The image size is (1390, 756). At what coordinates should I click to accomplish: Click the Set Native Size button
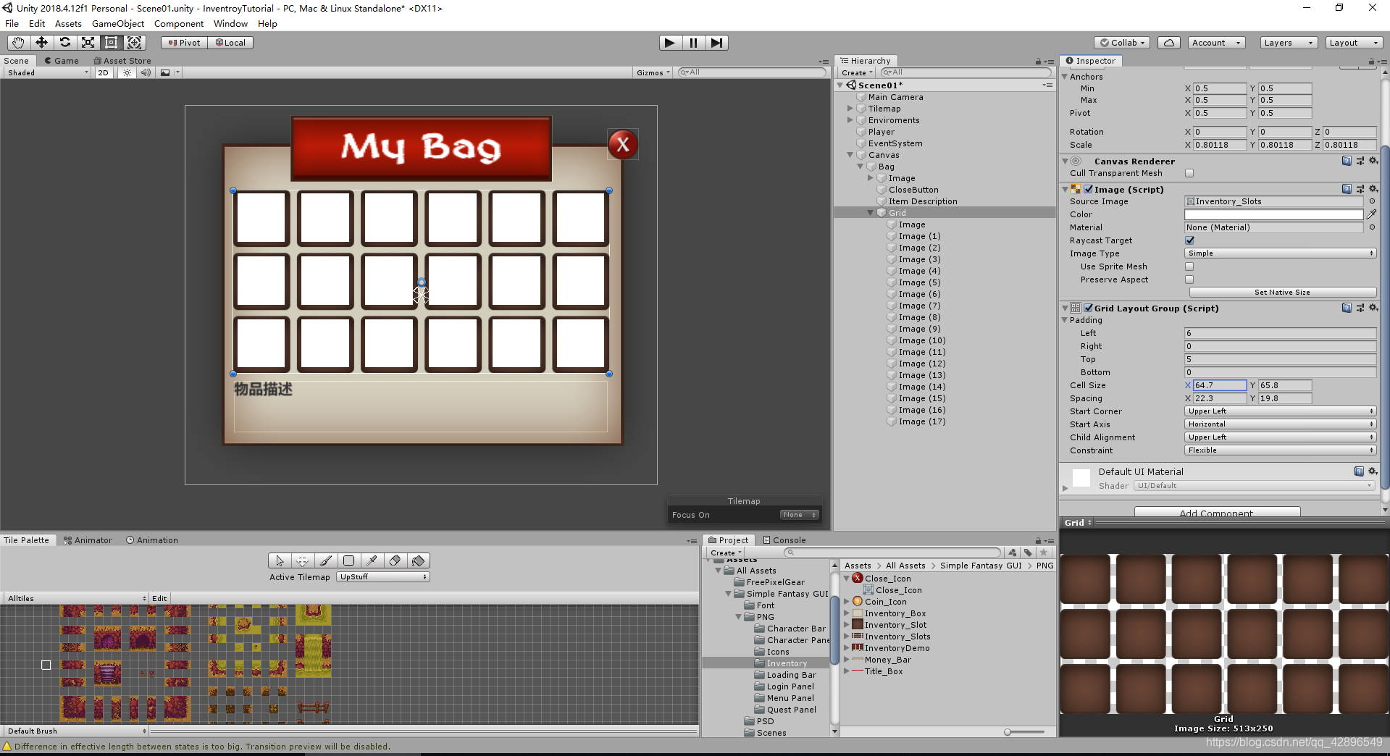pos(1282,292)
